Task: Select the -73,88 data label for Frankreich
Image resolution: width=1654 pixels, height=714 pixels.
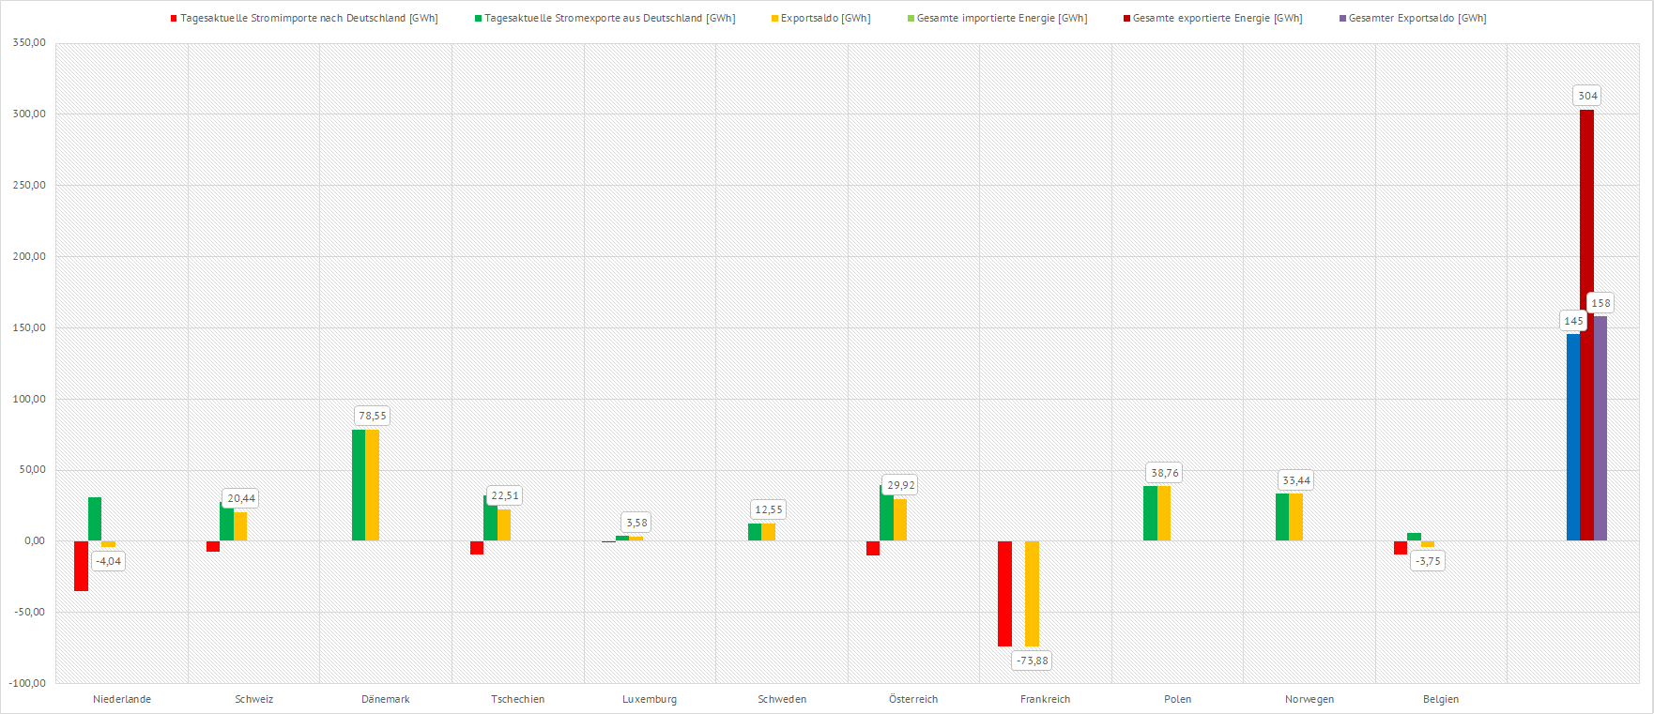Action: (x=1033, y=661)
